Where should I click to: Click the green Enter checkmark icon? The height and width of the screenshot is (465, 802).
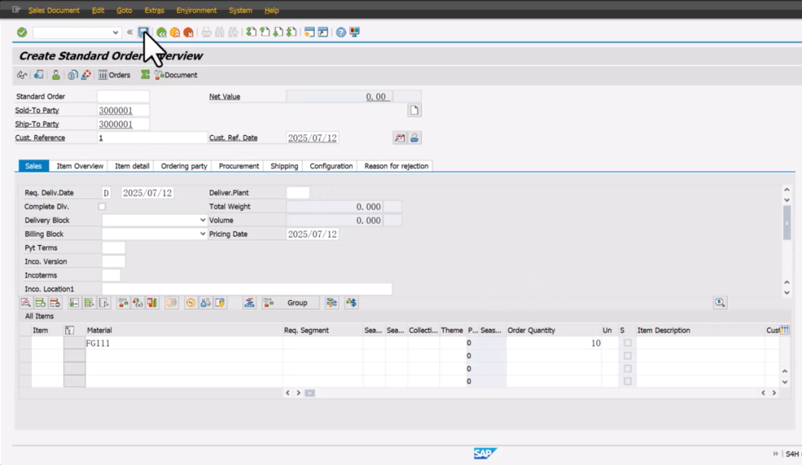[22, 32]
